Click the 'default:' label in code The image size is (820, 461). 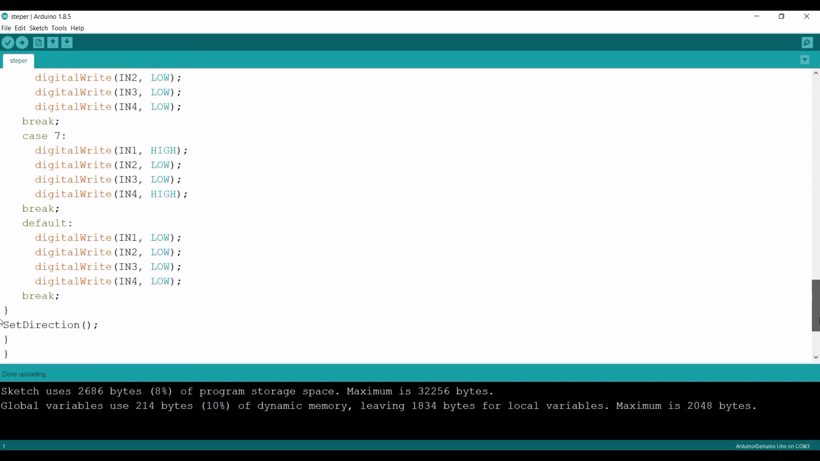coord(47,223)
